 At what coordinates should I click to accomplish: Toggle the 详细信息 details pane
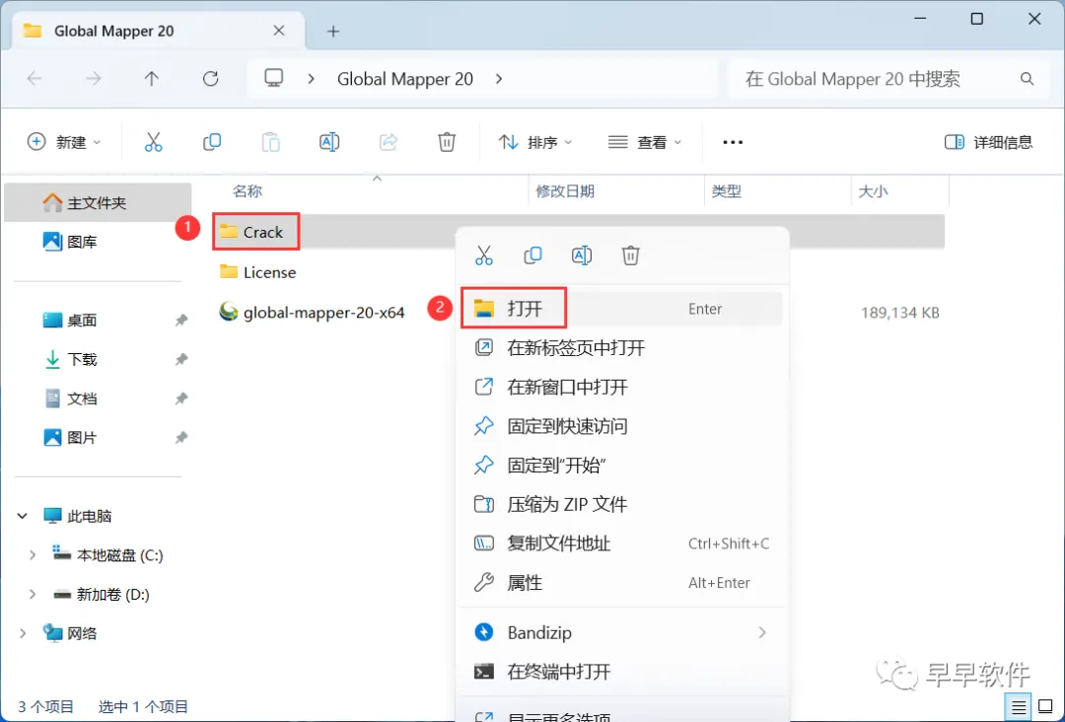coord(988,142)
